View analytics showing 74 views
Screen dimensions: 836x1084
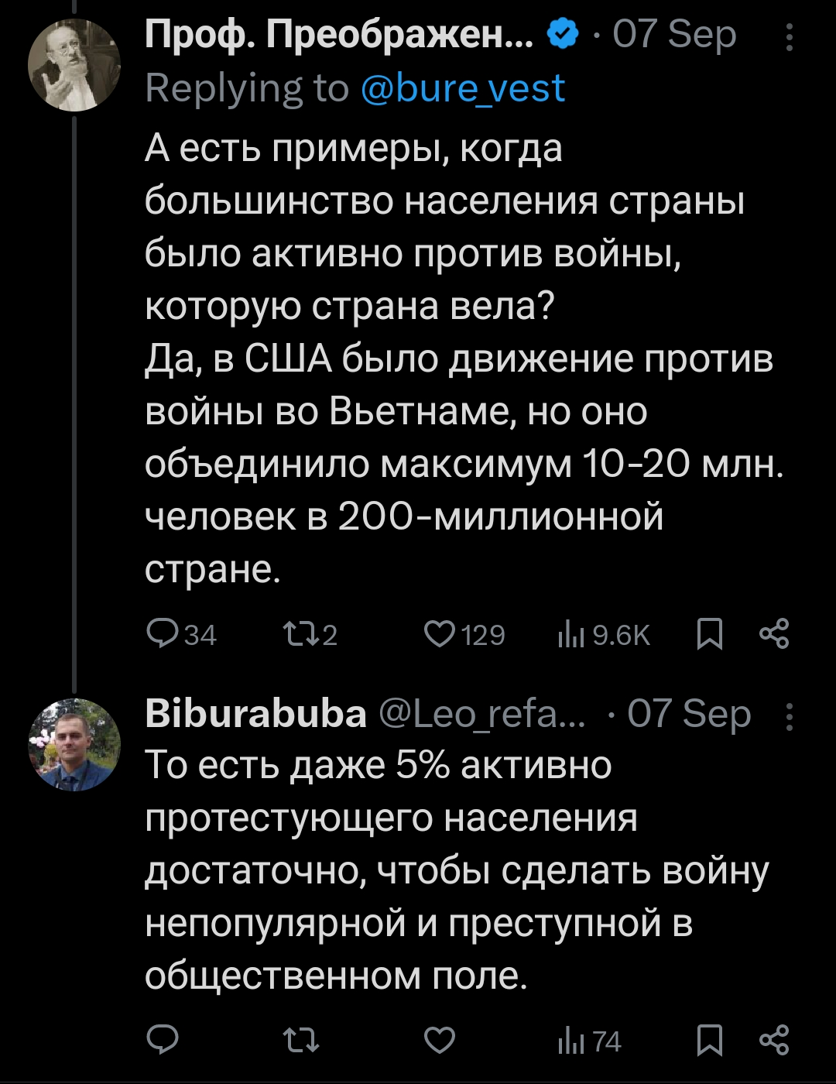coord(589,1041)
